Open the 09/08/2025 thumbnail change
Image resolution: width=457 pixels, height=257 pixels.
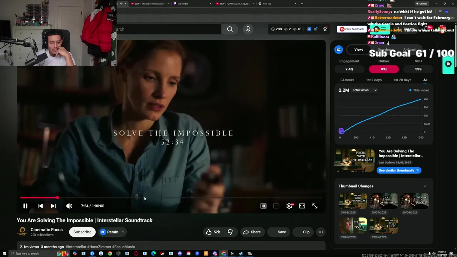point(353,201)
